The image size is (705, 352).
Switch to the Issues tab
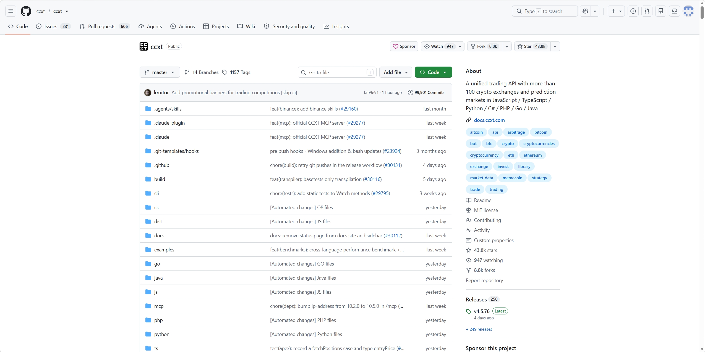coord(54,26)
